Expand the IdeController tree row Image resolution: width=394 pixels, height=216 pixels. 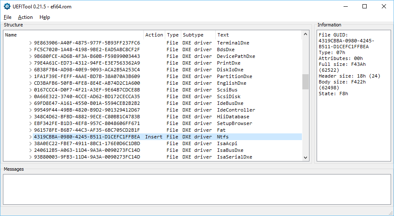point(30,110)
